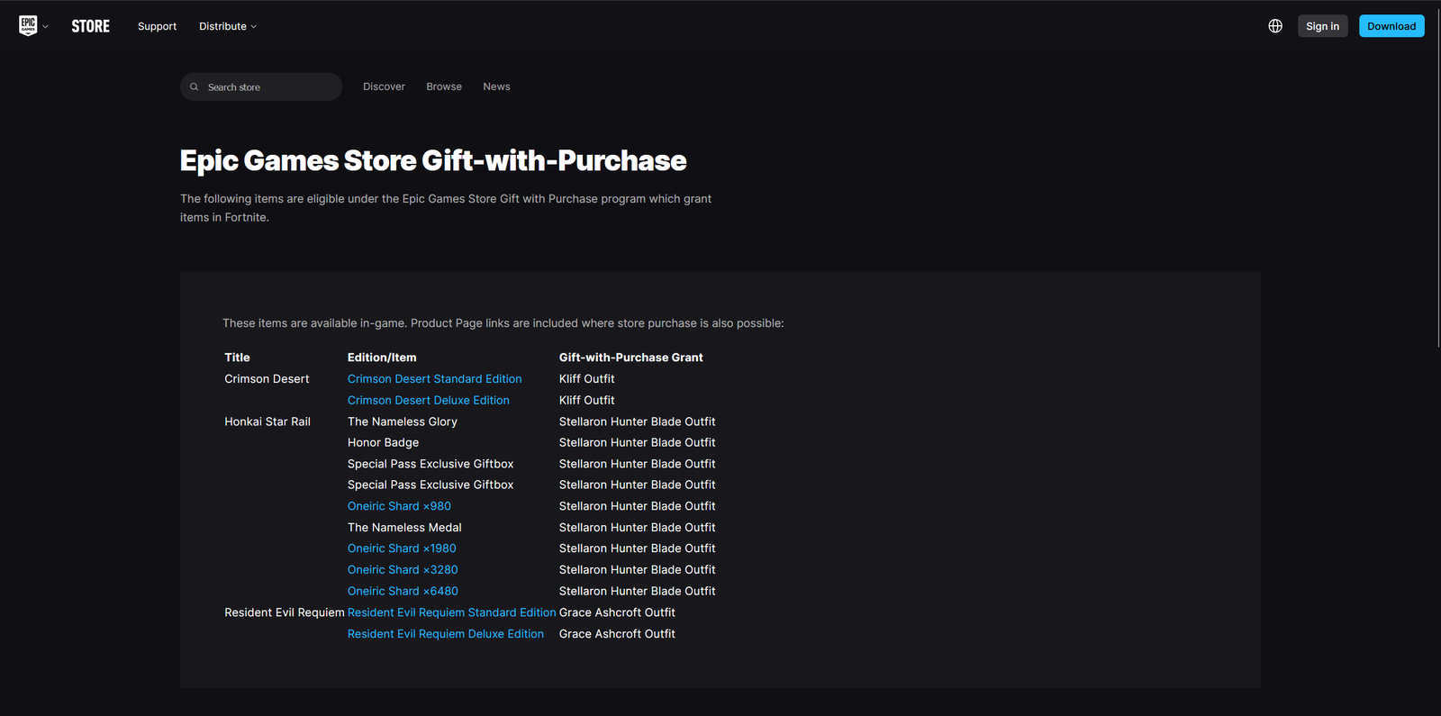Go to the Browse tab
Viewport: 1441px width, 716px height.
[444, 86]
